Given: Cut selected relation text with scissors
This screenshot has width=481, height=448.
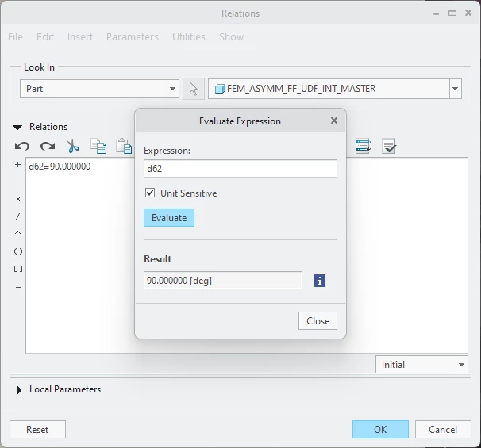Looking at the screenshot, I should click(x=73, y=146).
